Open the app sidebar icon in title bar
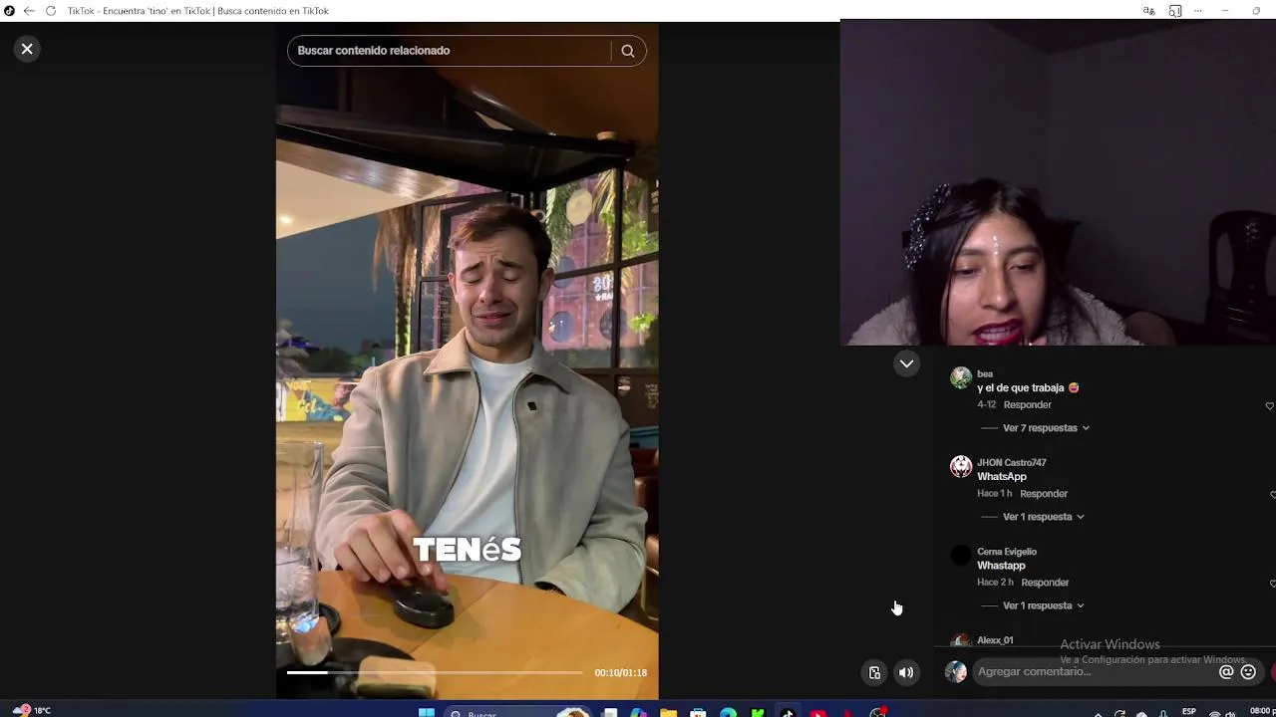 [1175, 11]
